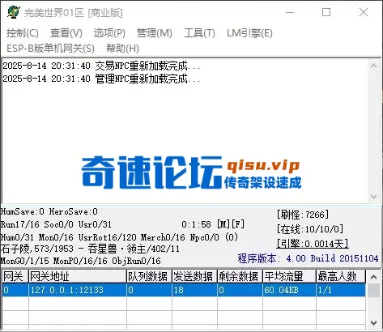Open the 管理(M) menu

coord(155,33)
